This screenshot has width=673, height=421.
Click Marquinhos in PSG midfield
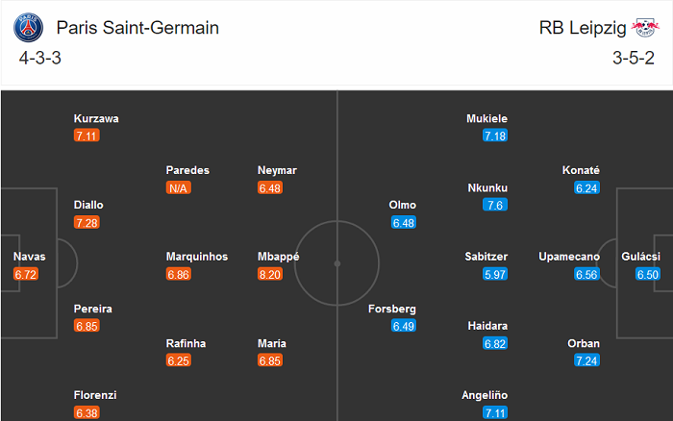pos(197,257)
